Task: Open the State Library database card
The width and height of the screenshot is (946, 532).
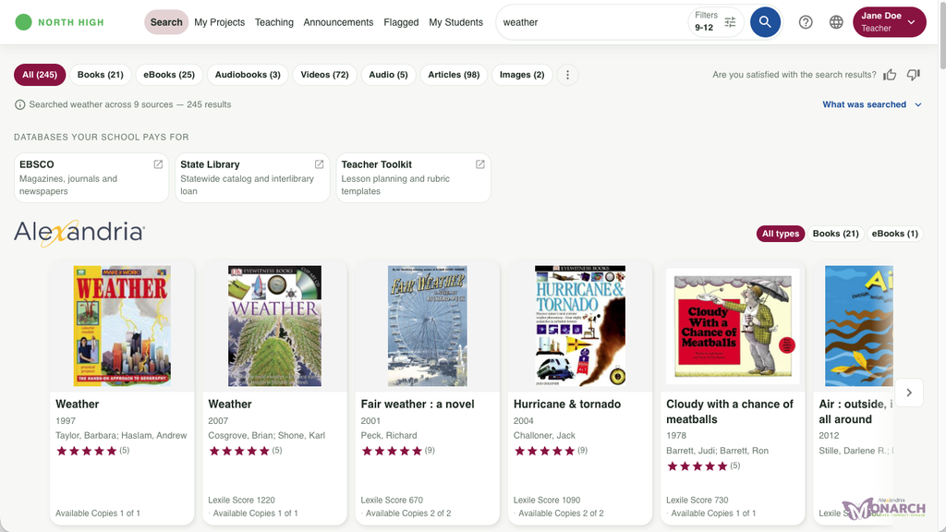Action: [x=252, y=178]
